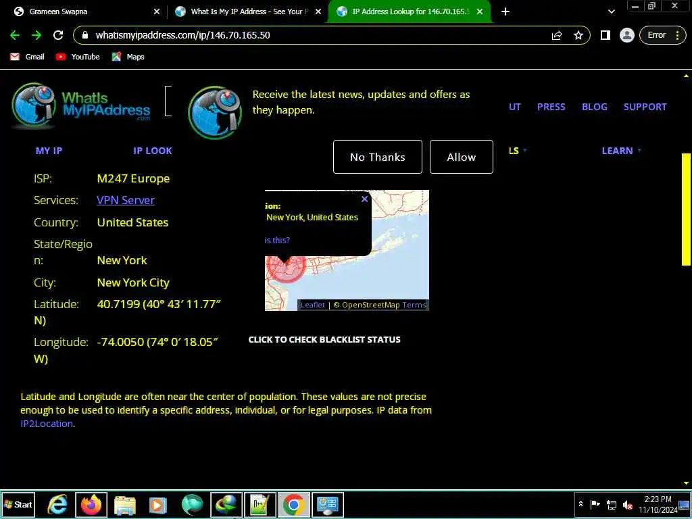Close the What Is My IP Address tab

click(318, 12)
